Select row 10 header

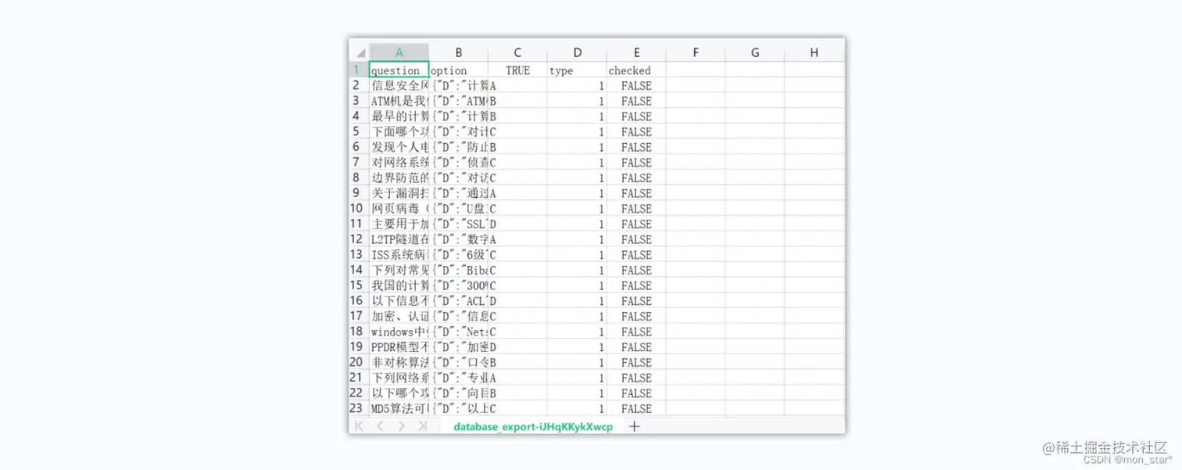(x=360, y=209)
